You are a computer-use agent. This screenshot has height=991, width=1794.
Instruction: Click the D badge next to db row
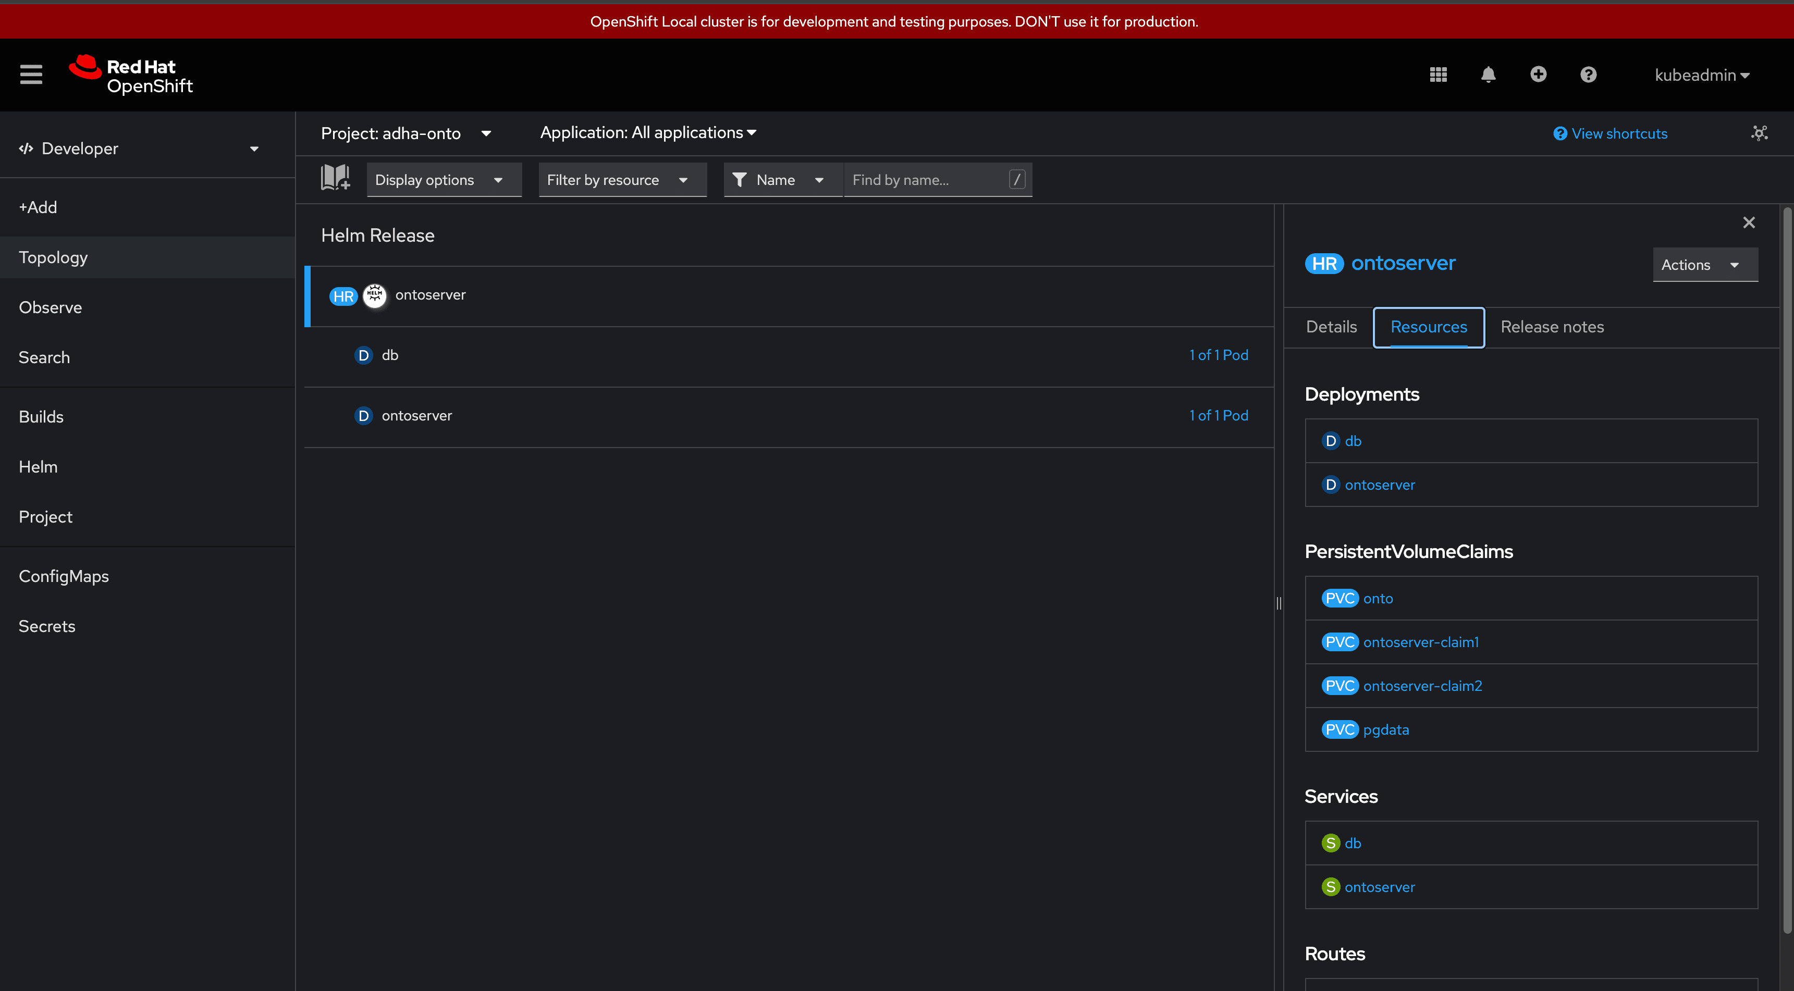[363, 355]
